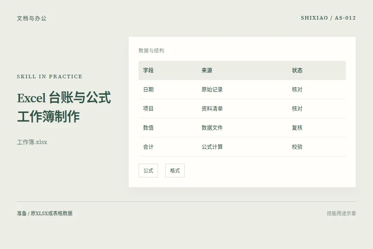Image resolution: width=373 pixels, height=249 pixels.
Task: Click the SKILL IN PRACTICE label
Action: tap(49, 76)
